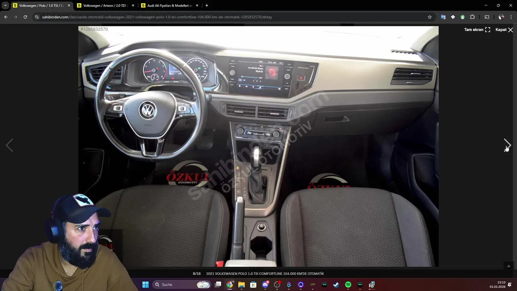The height and width of the screenshot is (291, 517).
Task: Open File Explorer from taskbar
Action: pyautogui.click(x=242, y=285)
